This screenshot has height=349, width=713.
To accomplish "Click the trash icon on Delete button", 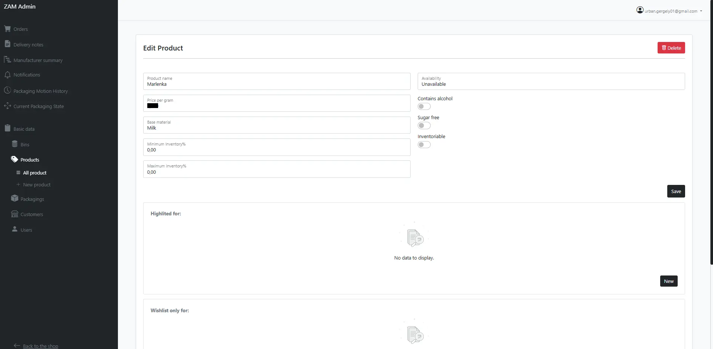I will click(664, 48).
